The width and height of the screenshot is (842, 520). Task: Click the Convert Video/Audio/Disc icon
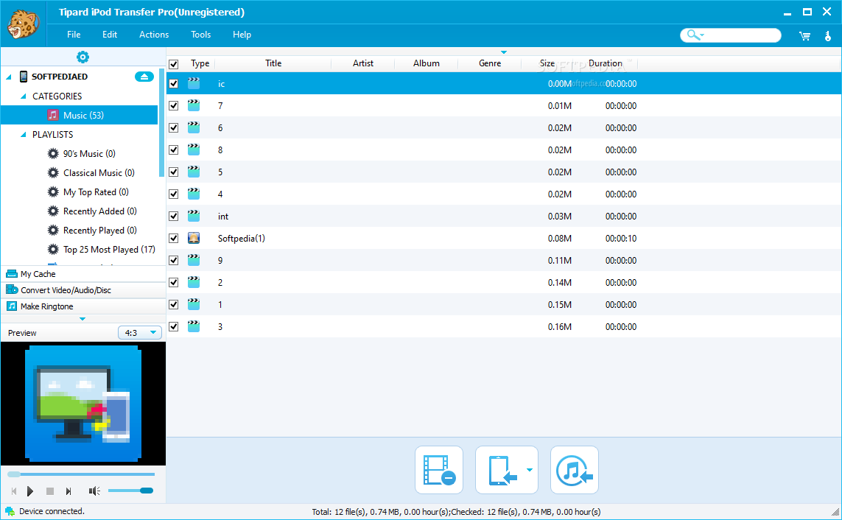(12, 289)
